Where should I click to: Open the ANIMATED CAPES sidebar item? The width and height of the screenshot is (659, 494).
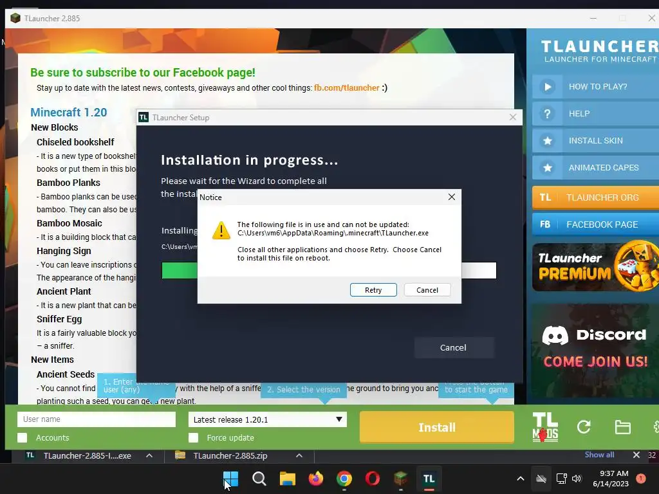click(x=595, y=168)
